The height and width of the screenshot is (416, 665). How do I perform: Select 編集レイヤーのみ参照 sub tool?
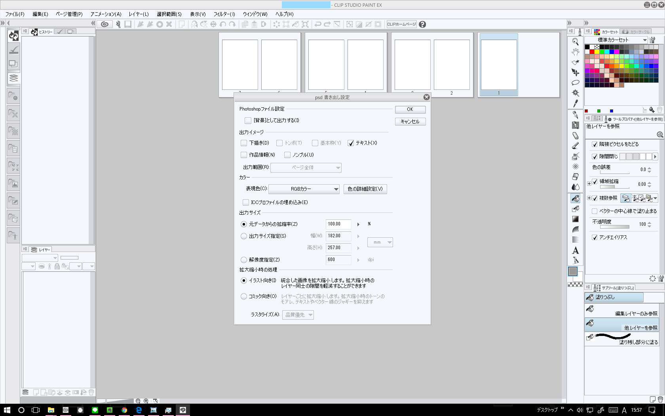(x=622, y=310)
